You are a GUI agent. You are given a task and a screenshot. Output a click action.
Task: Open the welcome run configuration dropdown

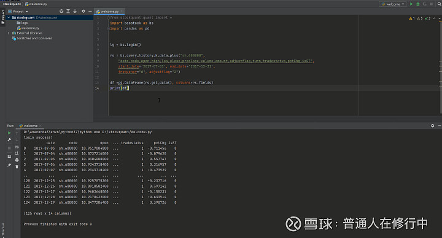pos(393,4)
